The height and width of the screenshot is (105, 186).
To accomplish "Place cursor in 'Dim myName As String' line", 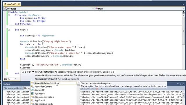I will [x=33, y=18].
